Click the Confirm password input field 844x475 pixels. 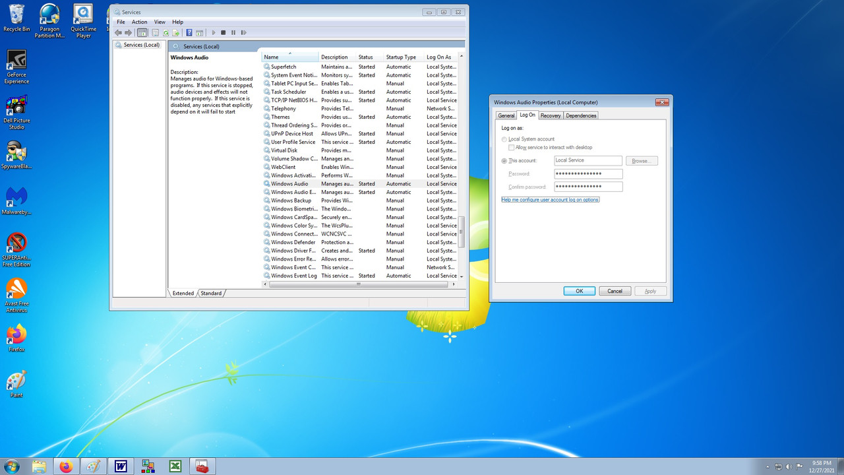(x=588, y=187)
